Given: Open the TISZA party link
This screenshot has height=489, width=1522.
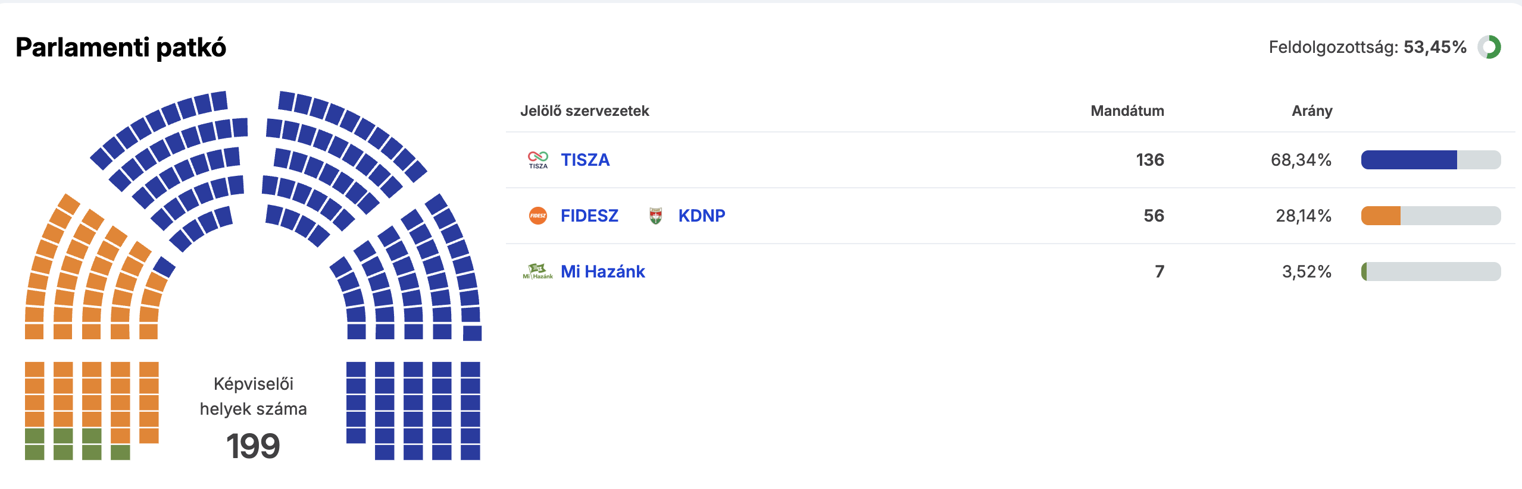Looking at the screenshot, I should (x=585, y=160).
